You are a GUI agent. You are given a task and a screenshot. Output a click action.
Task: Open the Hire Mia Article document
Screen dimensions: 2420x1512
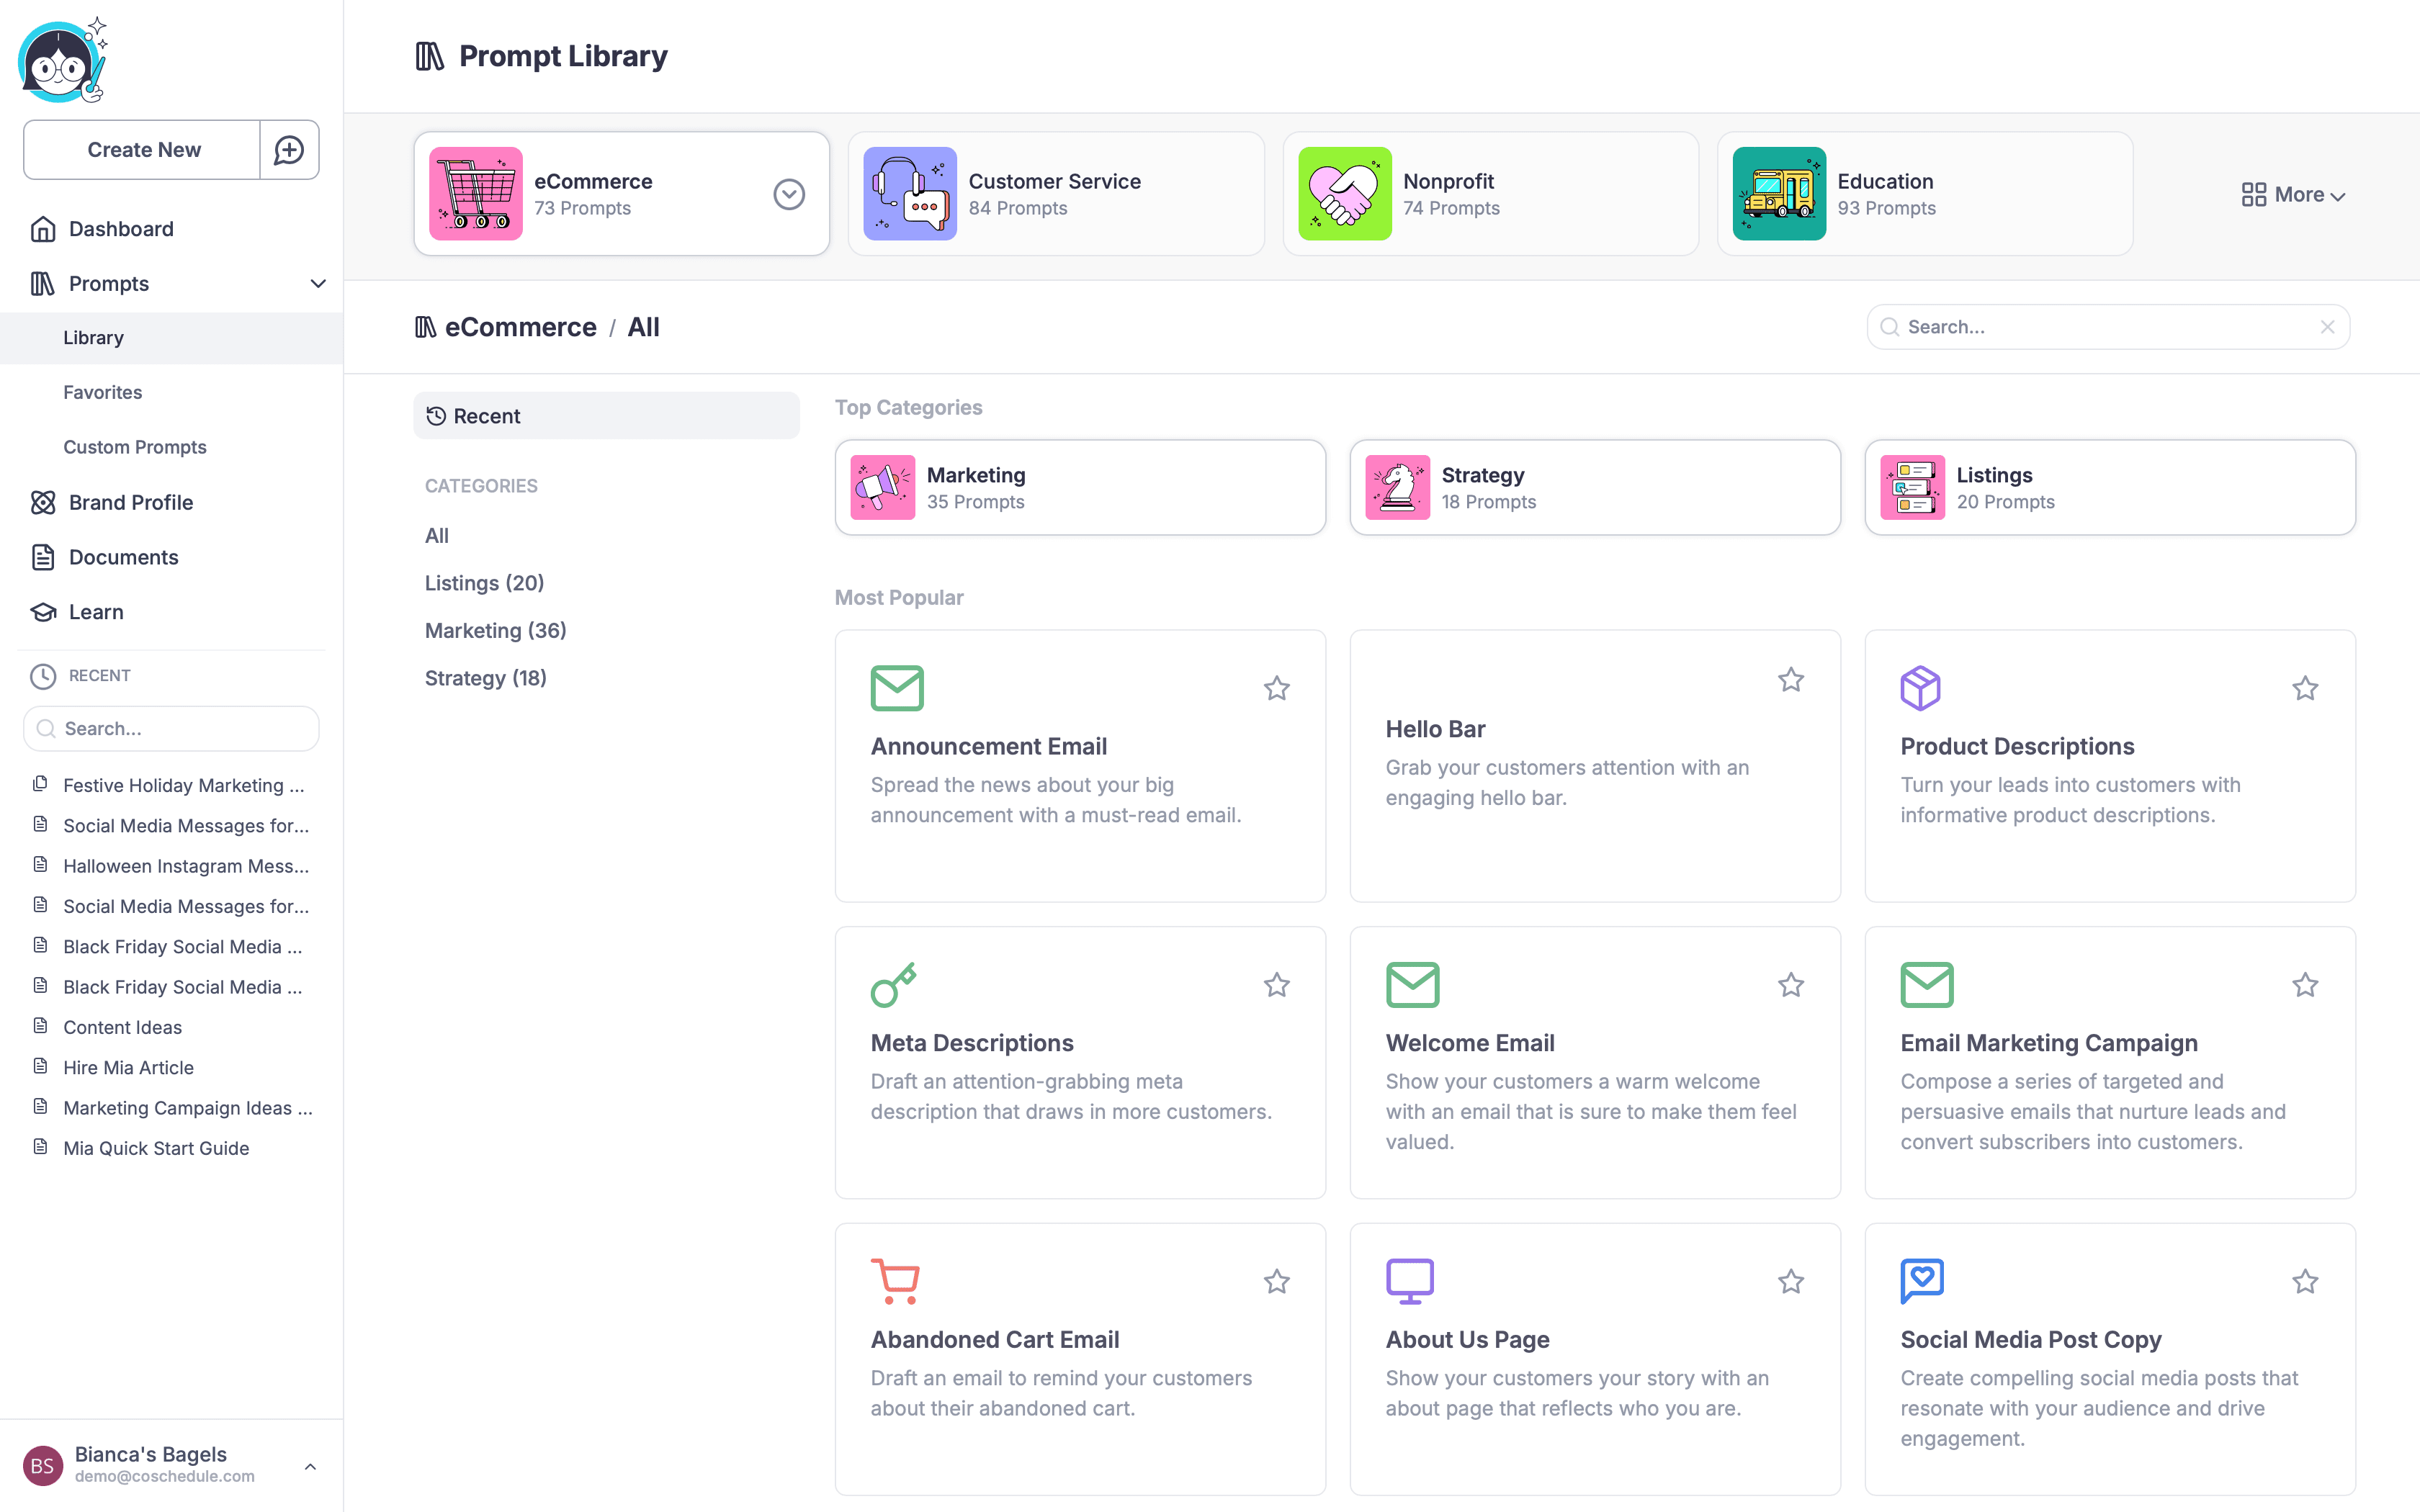128,1067
